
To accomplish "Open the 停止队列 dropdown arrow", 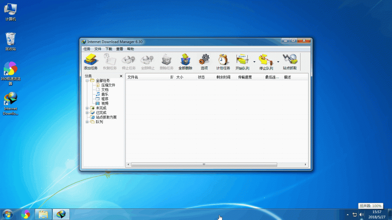I will tap(278, 61).
